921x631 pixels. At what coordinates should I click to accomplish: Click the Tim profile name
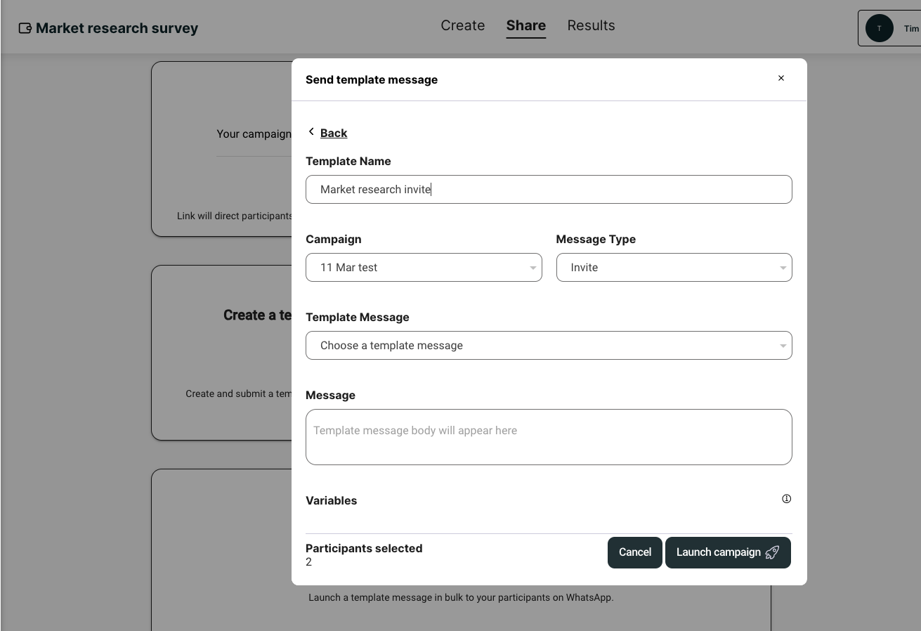pyautogui.click(x=911, y=29)
